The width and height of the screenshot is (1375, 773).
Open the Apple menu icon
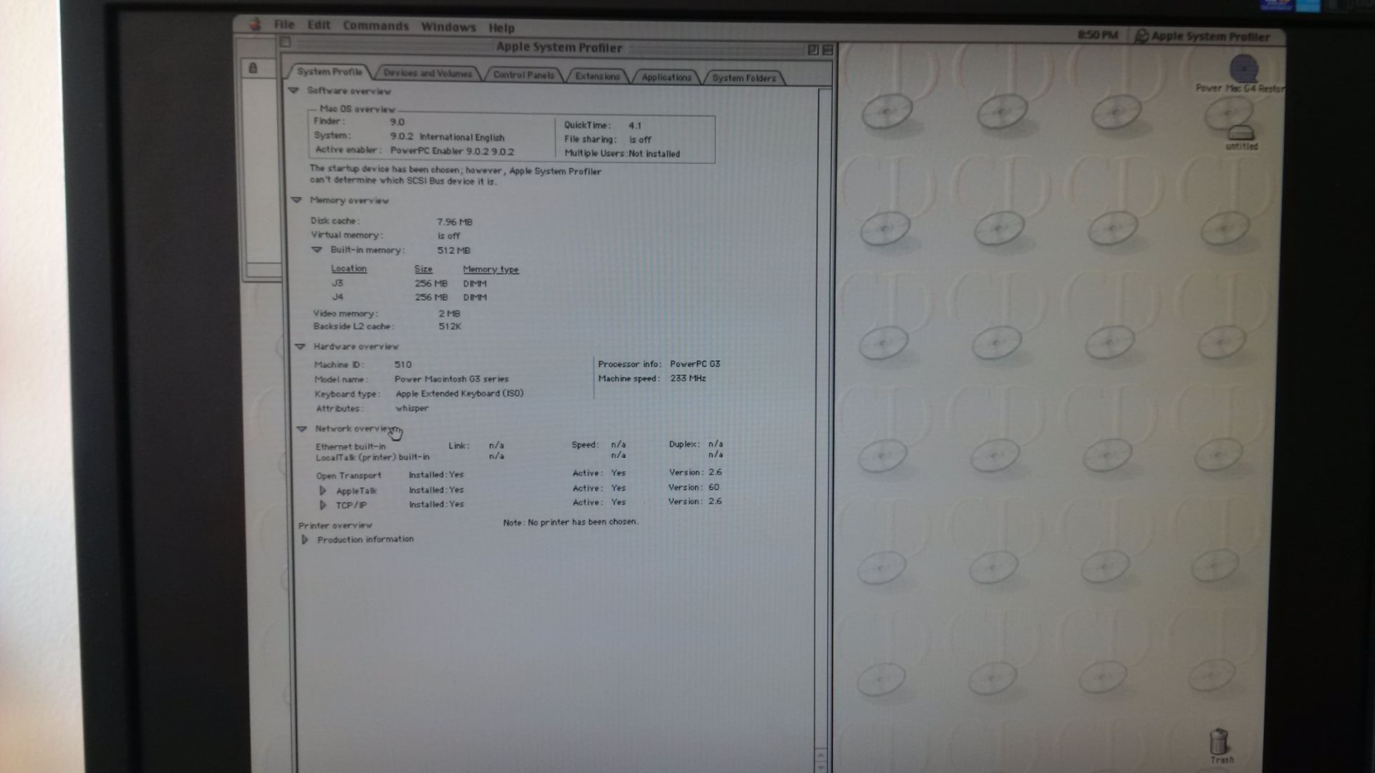tap(255, 24)
